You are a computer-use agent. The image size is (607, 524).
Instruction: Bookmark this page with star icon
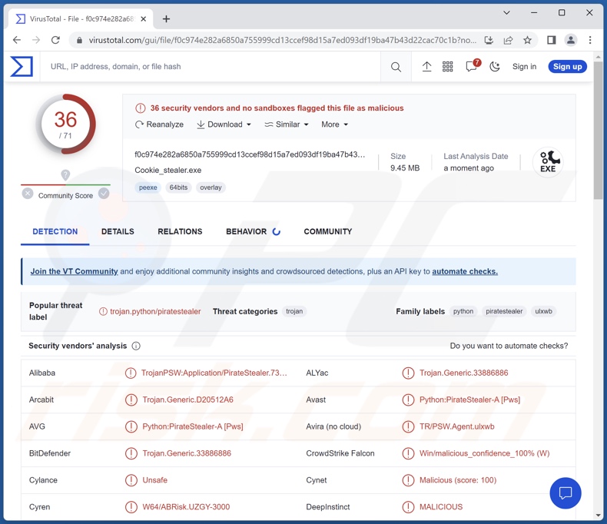pos(527,40)
